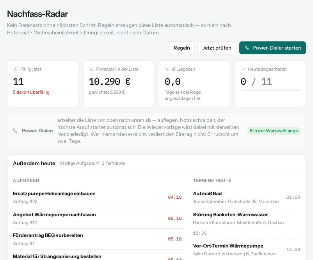Click the Jetzt prüfen button
313x260 pixels.
click(217, 48)
